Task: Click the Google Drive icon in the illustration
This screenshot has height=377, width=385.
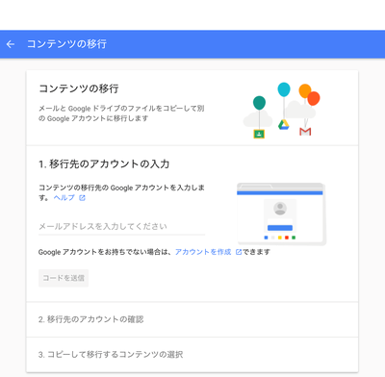Action: (x=284, y=125)
